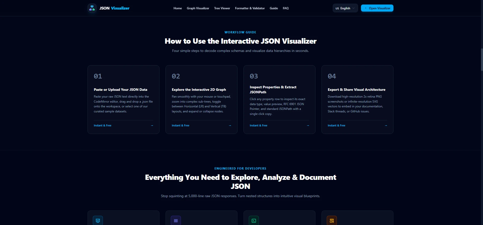
Task: Click 'Inspect Properties & Extract JSONPath' heading
Action: (x=273, y=90)
